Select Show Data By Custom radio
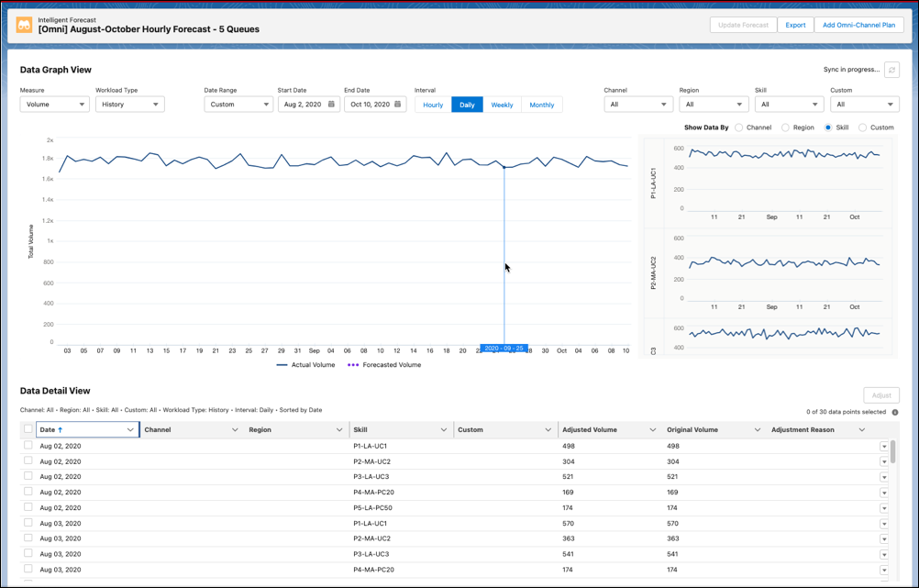This screenshot has width=919, height=588. click(862, 128)
